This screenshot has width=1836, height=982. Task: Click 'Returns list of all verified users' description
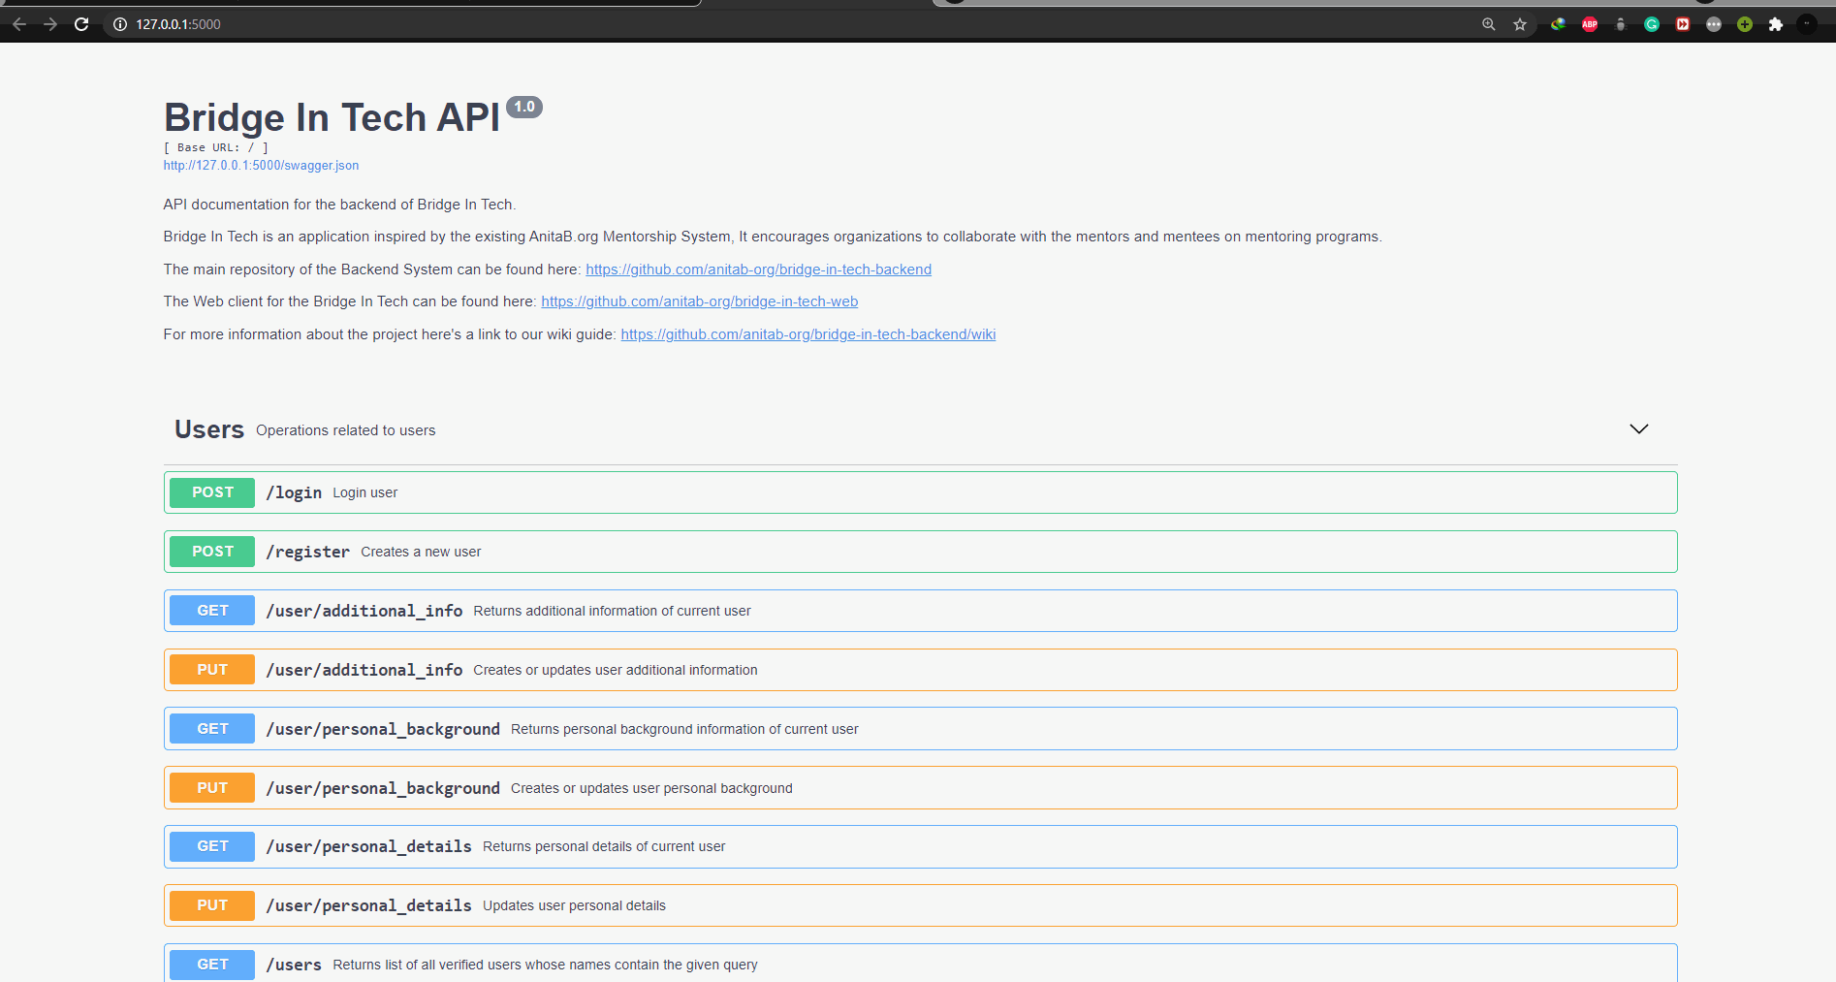[x=545, y=965]
